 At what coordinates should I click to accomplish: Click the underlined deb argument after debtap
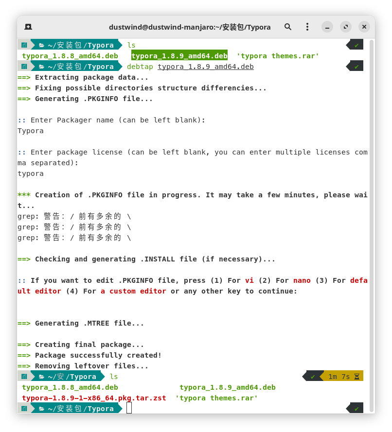pyautogui.click(x=205, y=67)
